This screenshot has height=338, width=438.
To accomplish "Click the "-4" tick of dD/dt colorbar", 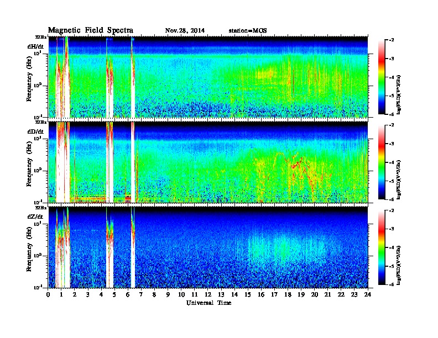I will [392, 162].
